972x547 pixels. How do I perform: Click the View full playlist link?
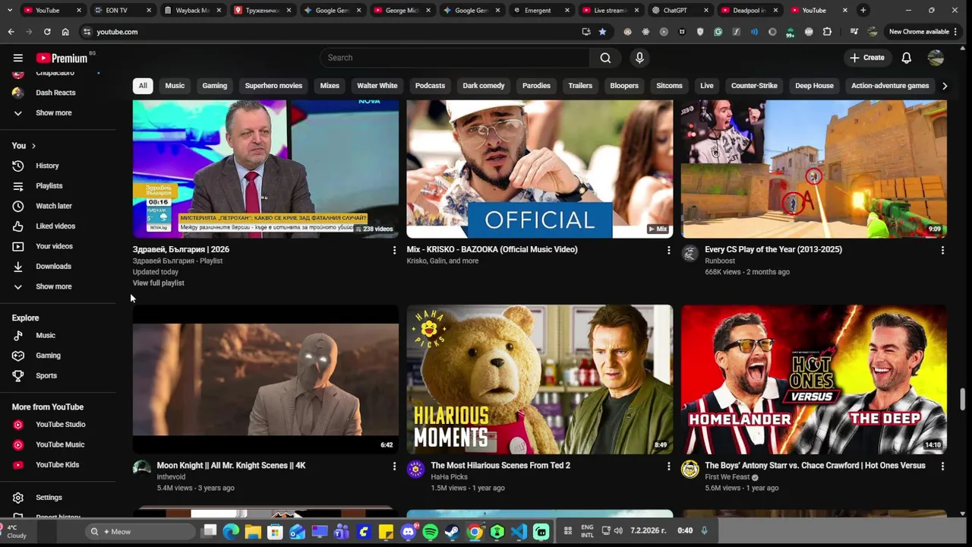click(159, 283)
